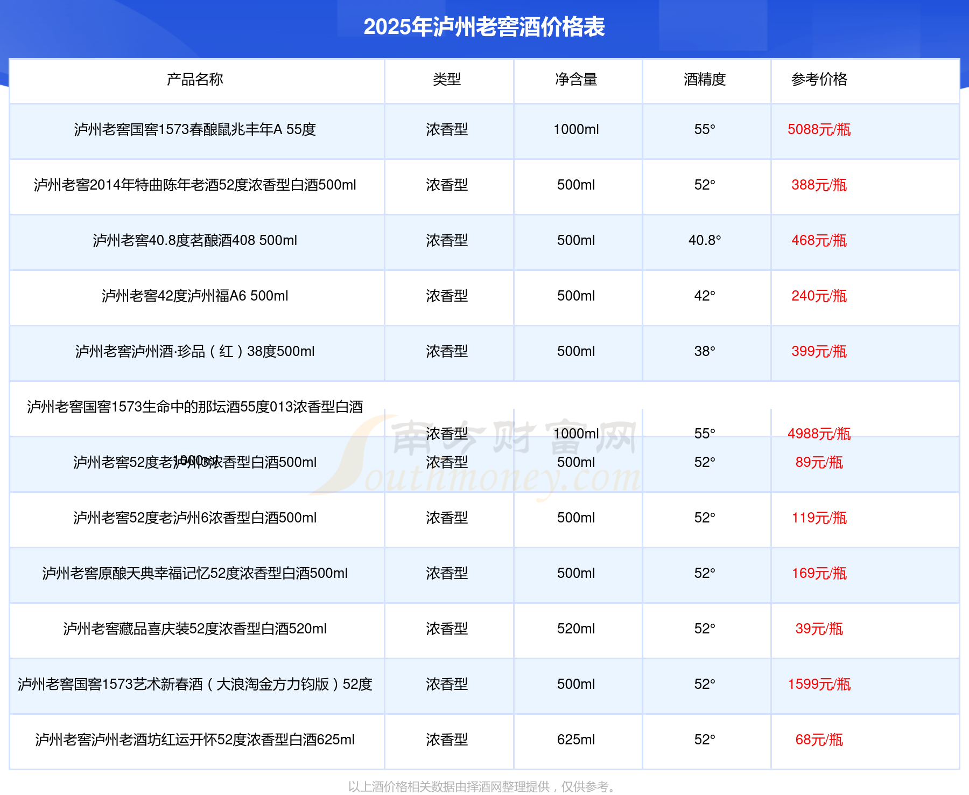Select the 酒精度 column header
This screenshot has height=795, width=969.
pos(705,80)
